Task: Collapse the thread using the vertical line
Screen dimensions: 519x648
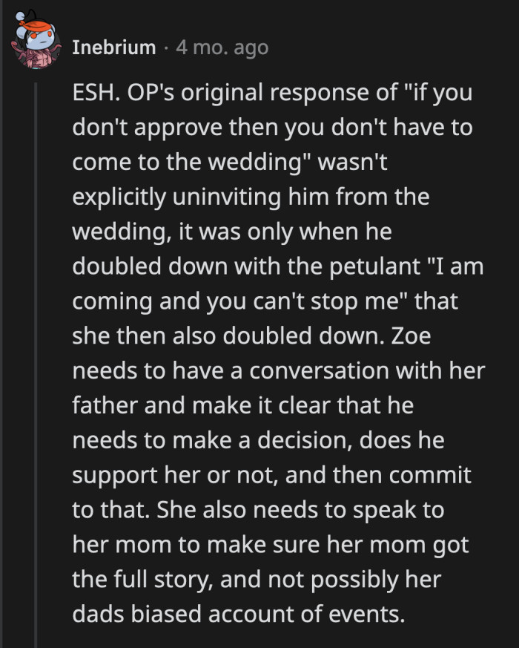Action: pyautogui.click(x=35, y=334)
